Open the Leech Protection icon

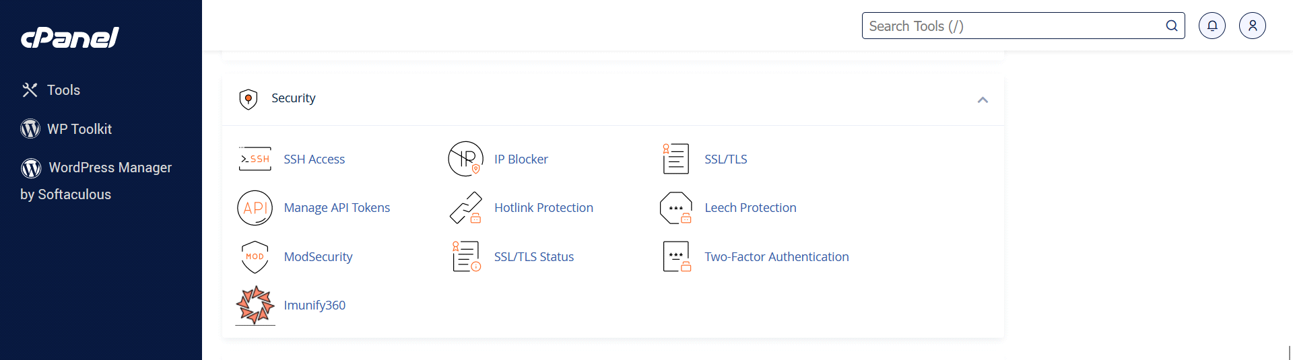pos(676,208)
